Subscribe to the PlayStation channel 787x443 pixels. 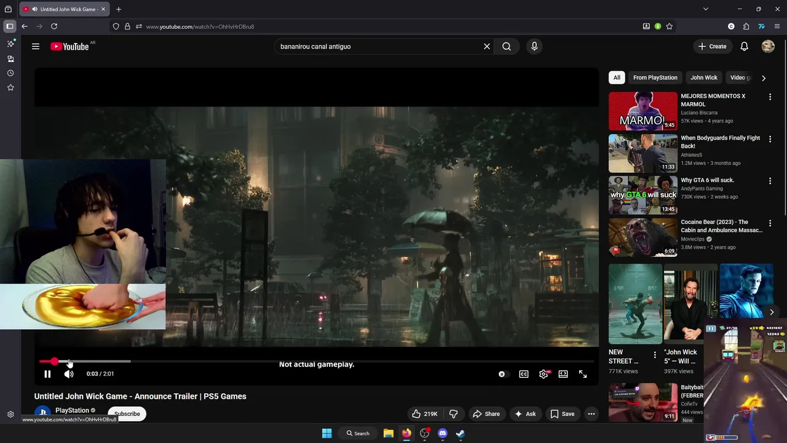click(x=127, y=414)
